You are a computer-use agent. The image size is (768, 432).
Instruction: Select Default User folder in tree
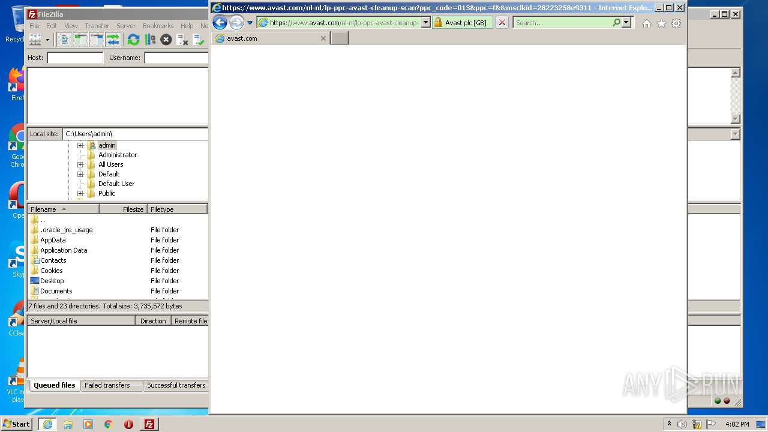pos(116,184)
